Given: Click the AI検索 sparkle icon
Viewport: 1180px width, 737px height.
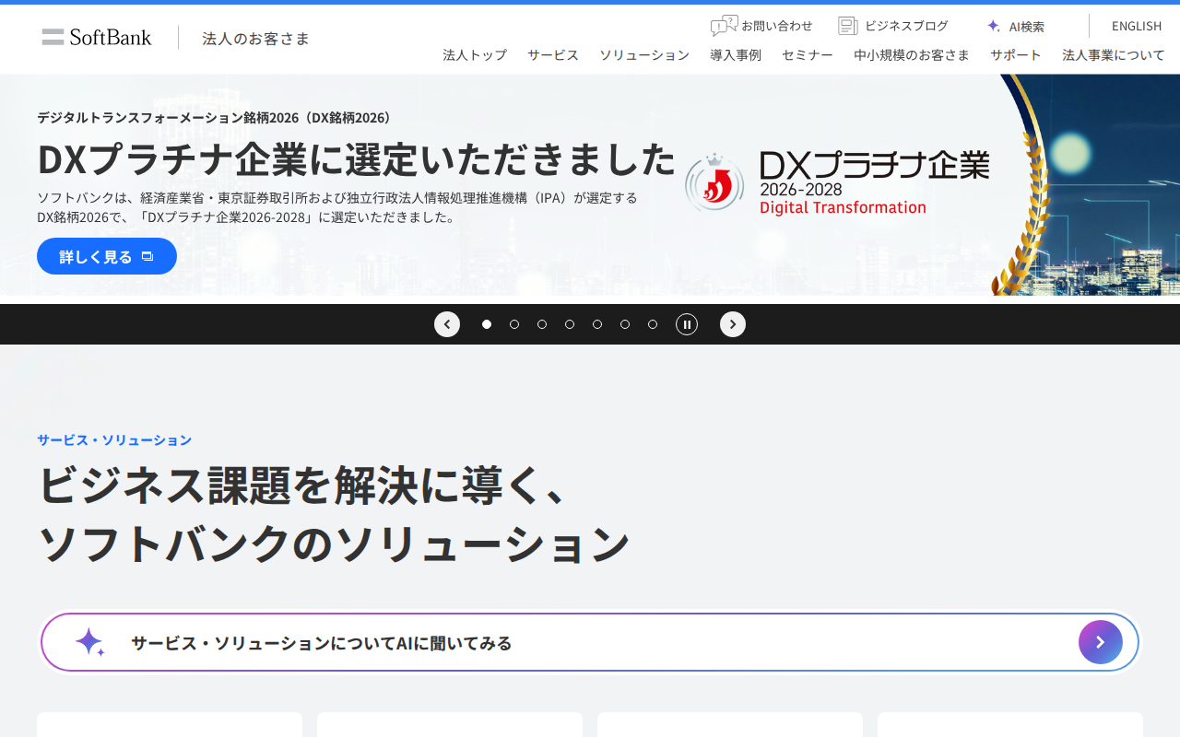Looking at the screenshot, I should tap(993, 26).
